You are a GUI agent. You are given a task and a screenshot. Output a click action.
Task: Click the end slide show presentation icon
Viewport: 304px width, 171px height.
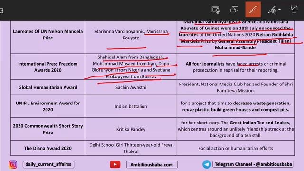pyautogui.click(x=294, y=9)
